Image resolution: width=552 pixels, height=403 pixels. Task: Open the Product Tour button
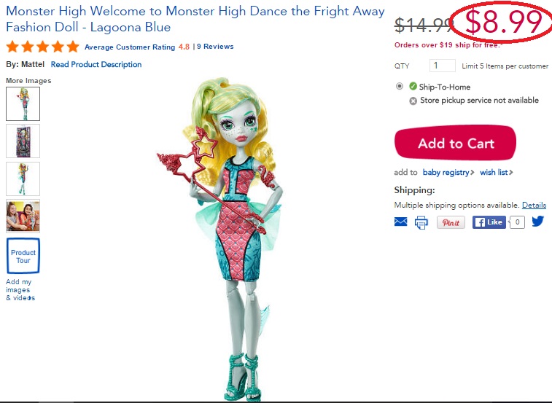click(x=23, y=257)
